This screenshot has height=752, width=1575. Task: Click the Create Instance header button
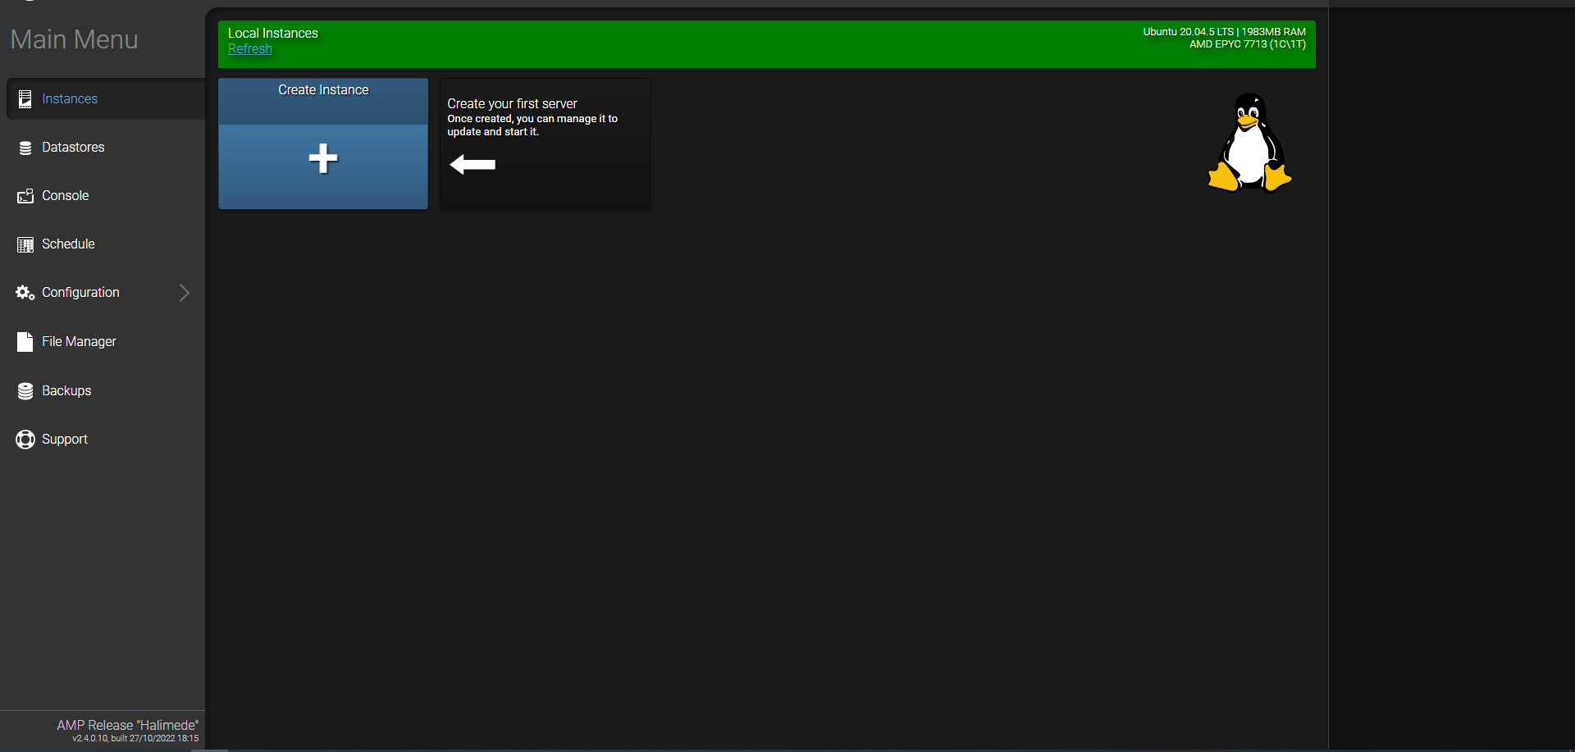(x=323, y=90)
